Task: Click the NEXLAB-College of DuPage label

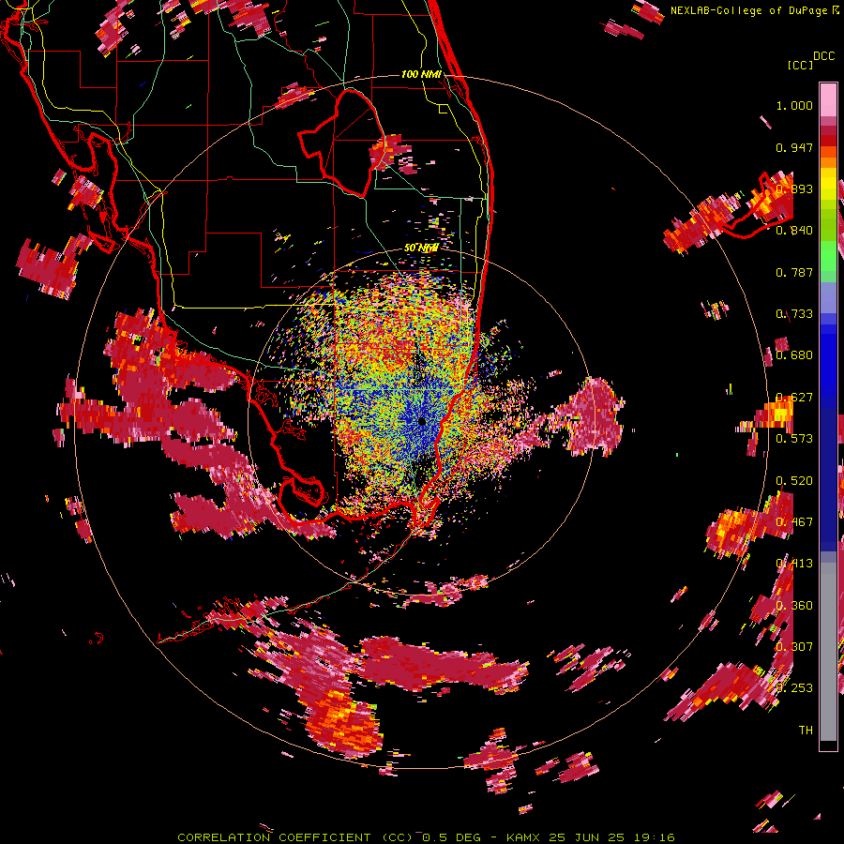Action: coord(754,10)
